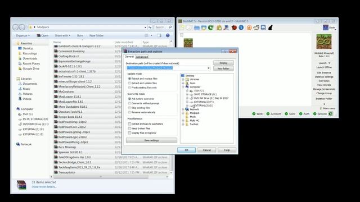Open Share with menu in Explorer
The image size is (360, 202).
(62, 35)
